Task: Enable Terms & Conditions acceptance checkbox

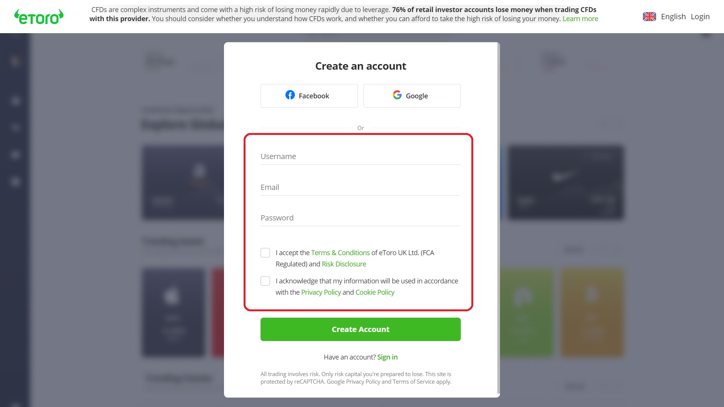Action: click(x=265, y=252)
